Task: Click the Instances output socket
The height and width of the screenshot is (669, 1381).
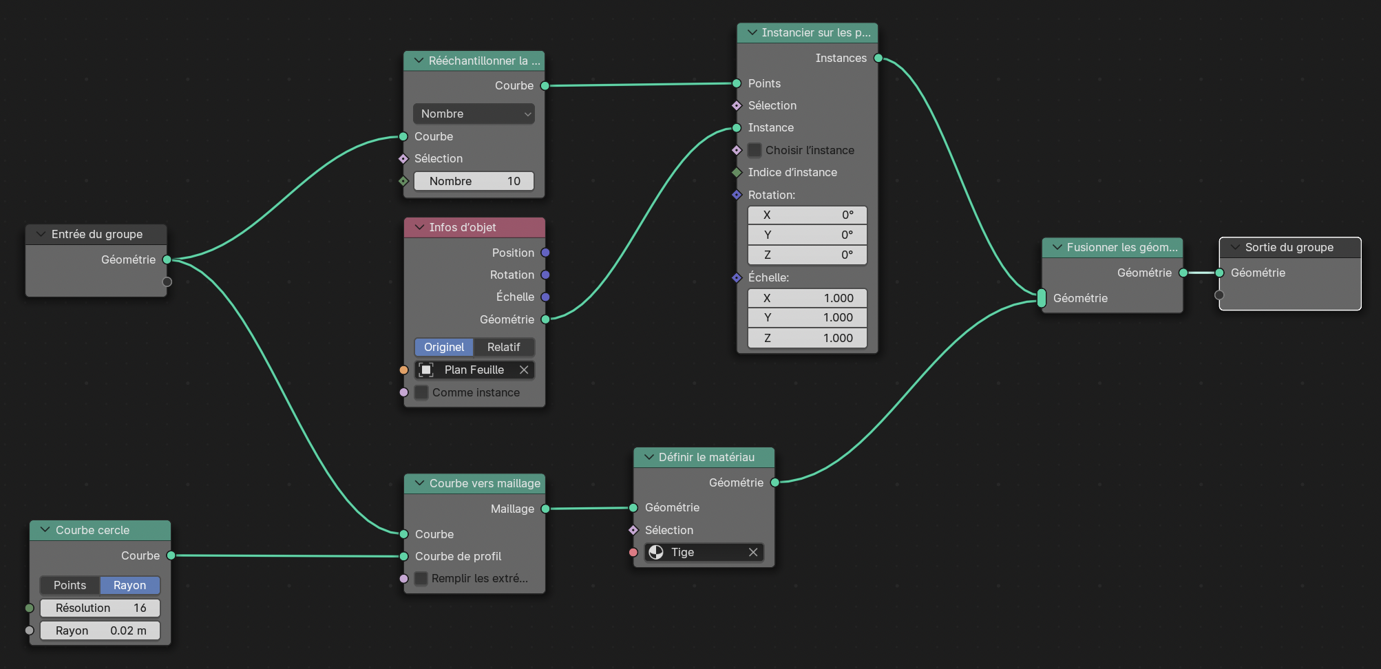Action: (878, 59)
